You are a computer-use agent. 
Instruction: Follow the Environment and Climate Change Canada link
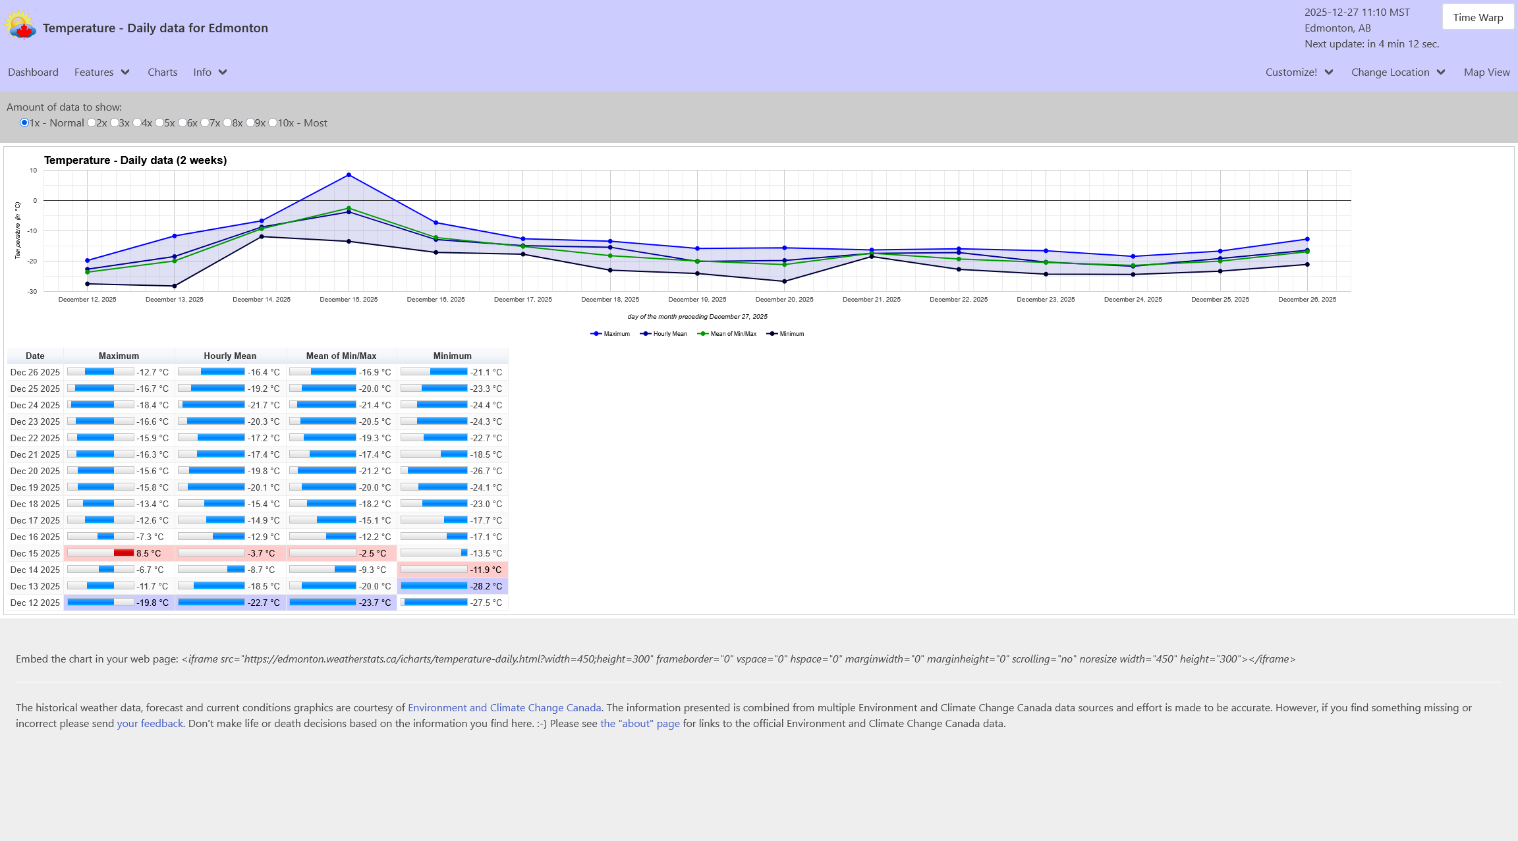pos(504,707)
